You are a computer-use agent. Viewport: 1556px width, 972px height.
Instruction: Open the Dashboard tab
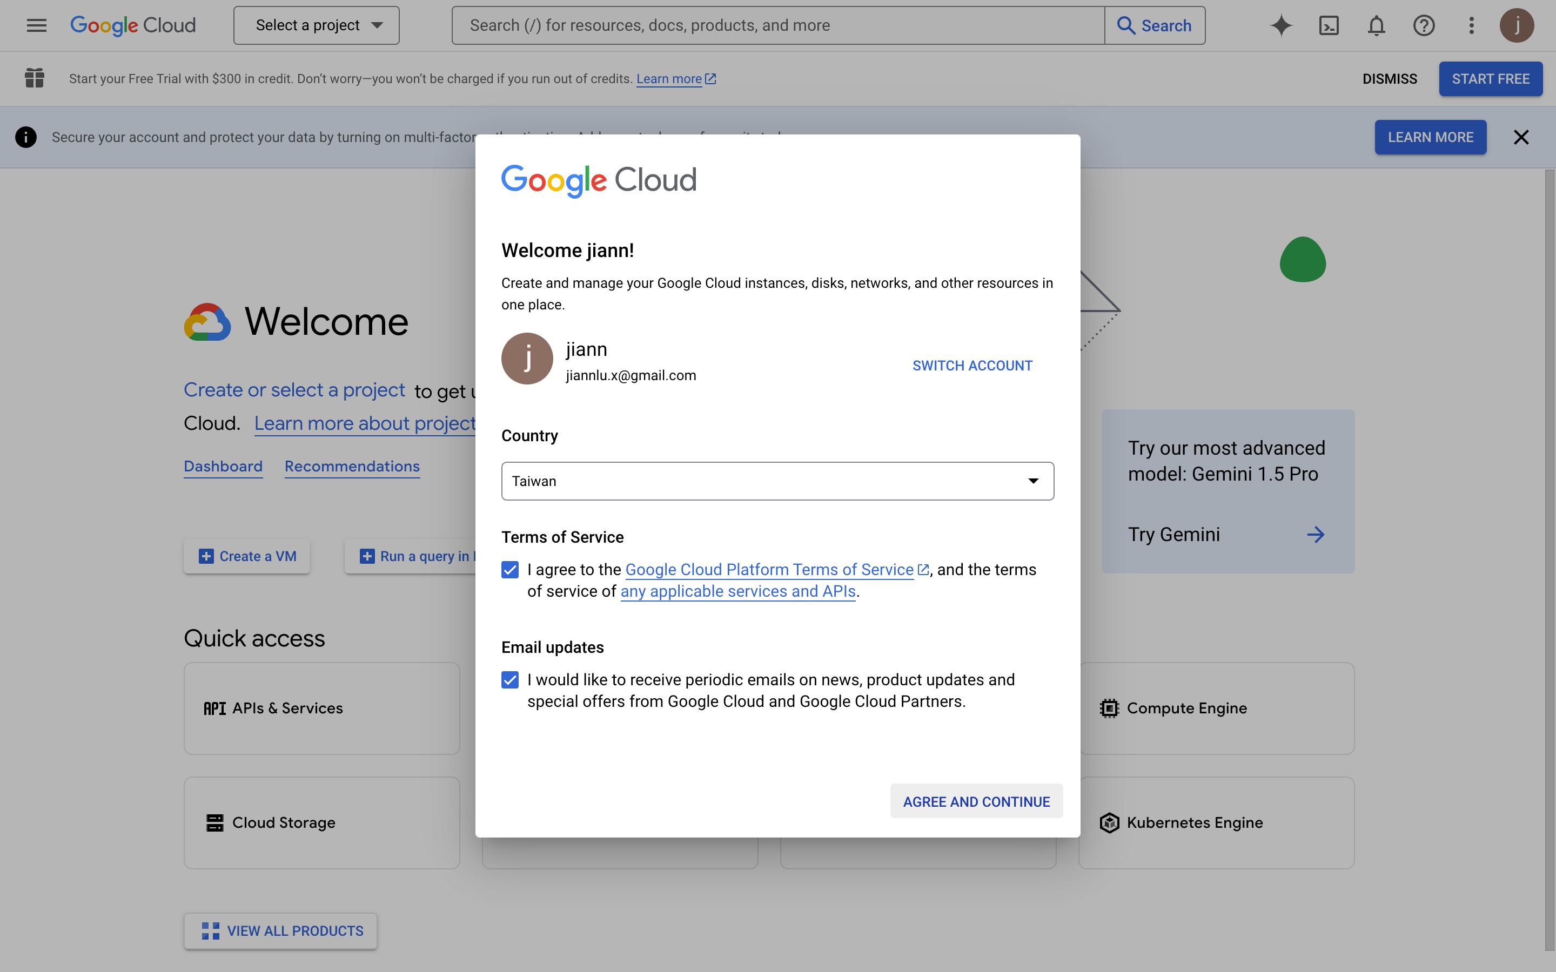(x=223, y=466)
